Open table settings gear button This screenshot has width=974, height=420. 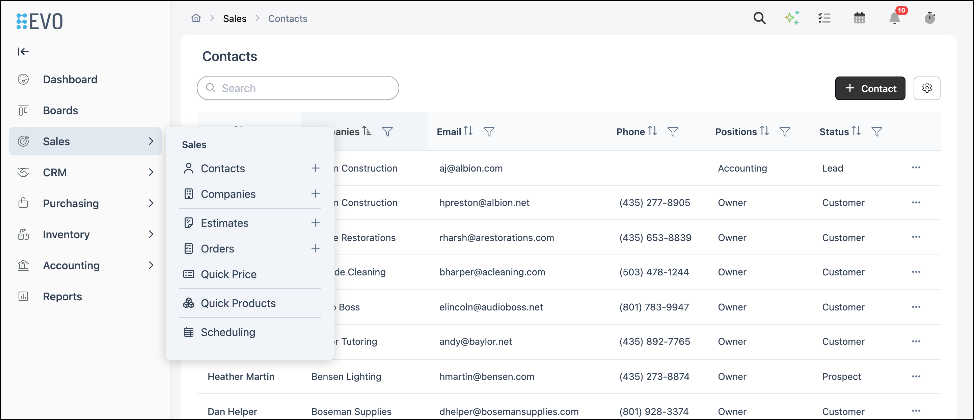[927, 88]
